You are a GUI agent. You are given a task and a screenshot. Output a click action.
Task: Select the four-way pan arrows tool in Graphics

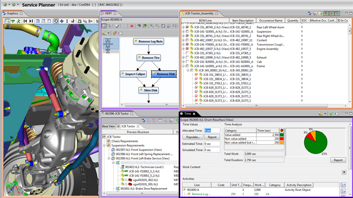tap(62, 21)
